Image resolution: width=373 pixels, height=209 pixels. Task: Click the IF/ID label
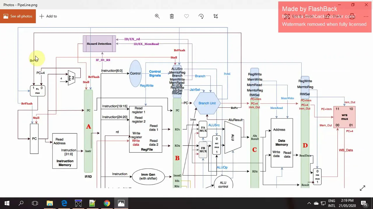[x=88, y=176]
